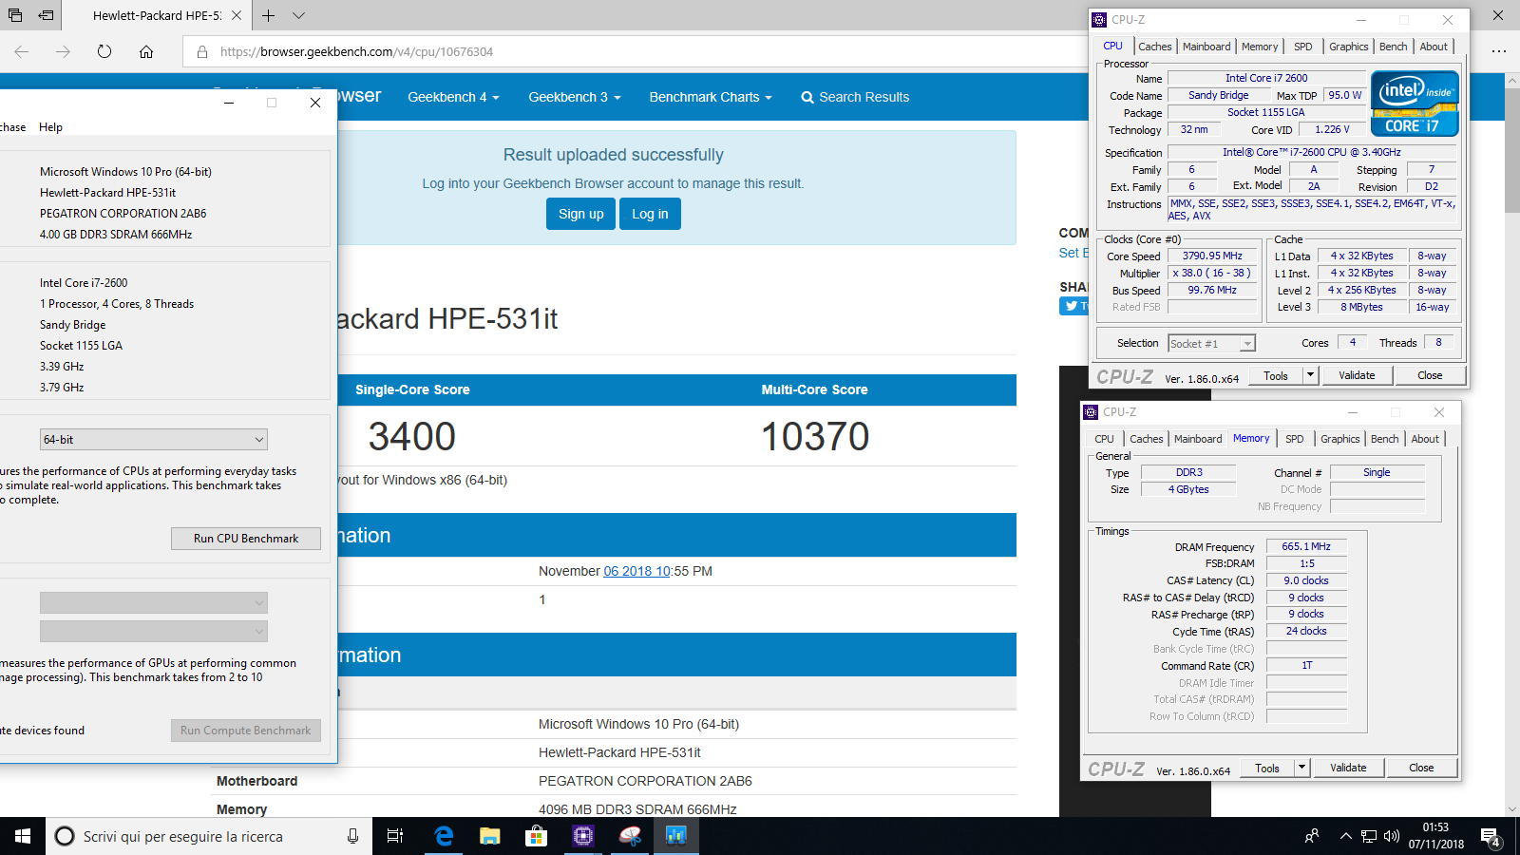This screenshot has height=855, width=1520.
Task: Switch to Mainboard tab in bottom CPU-Z
Action: (x=1197, y=439)
